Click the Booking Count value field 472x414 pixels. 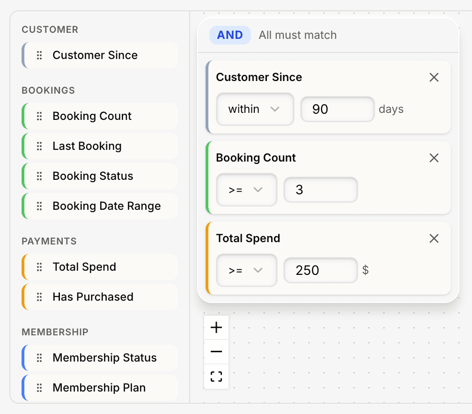click(321, 190)
